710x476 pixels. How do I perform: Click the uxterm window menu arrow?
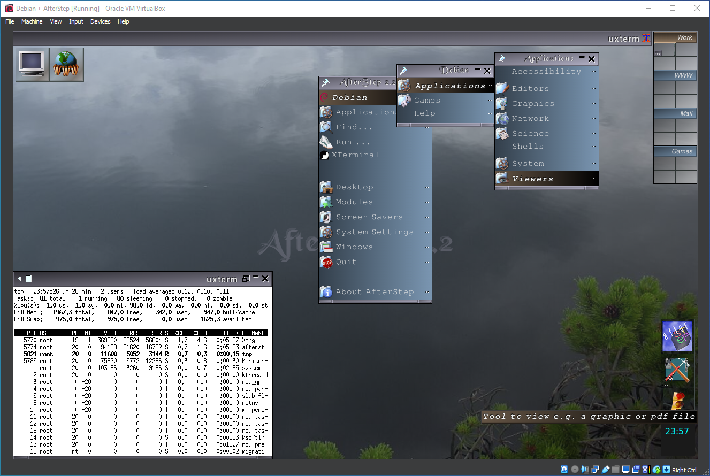(x=20, y=279)
